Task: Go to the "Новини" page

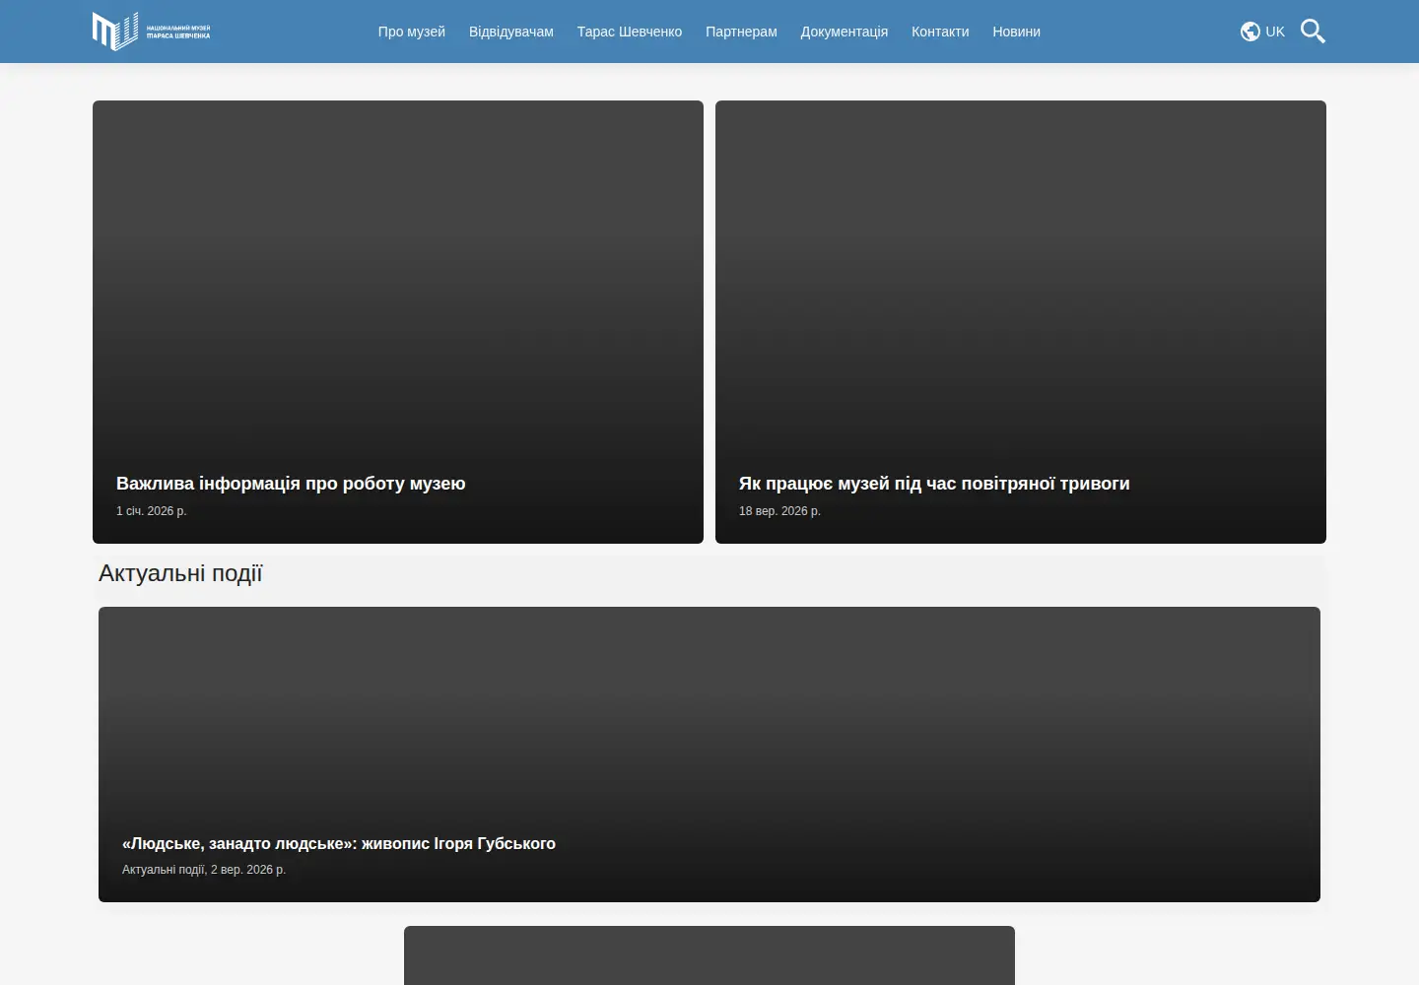Action: 1017,32
